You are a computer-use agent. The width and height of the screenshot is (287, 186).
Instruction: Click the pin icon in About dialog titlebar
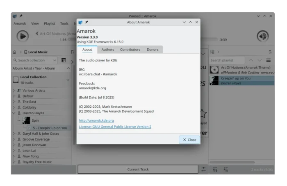87,22
